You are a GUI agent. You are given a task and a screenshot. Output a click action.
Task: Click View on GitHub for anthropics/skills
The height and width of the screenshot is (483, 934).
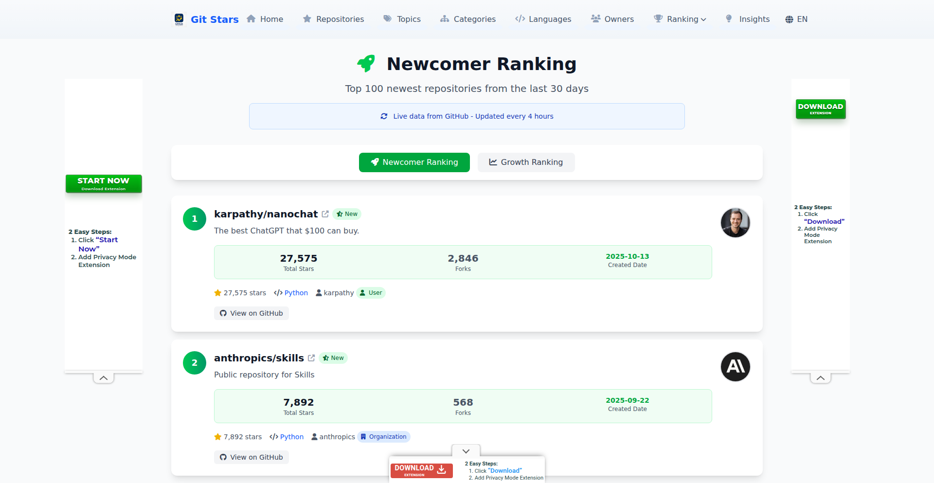point(251,457)
